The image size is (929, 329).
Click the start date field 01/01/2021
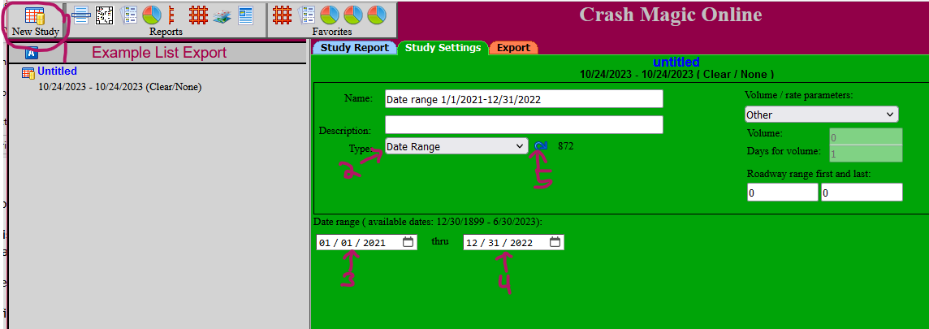[366, 242]
